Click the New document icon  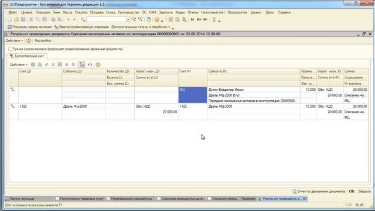click(x=9, y=19)
